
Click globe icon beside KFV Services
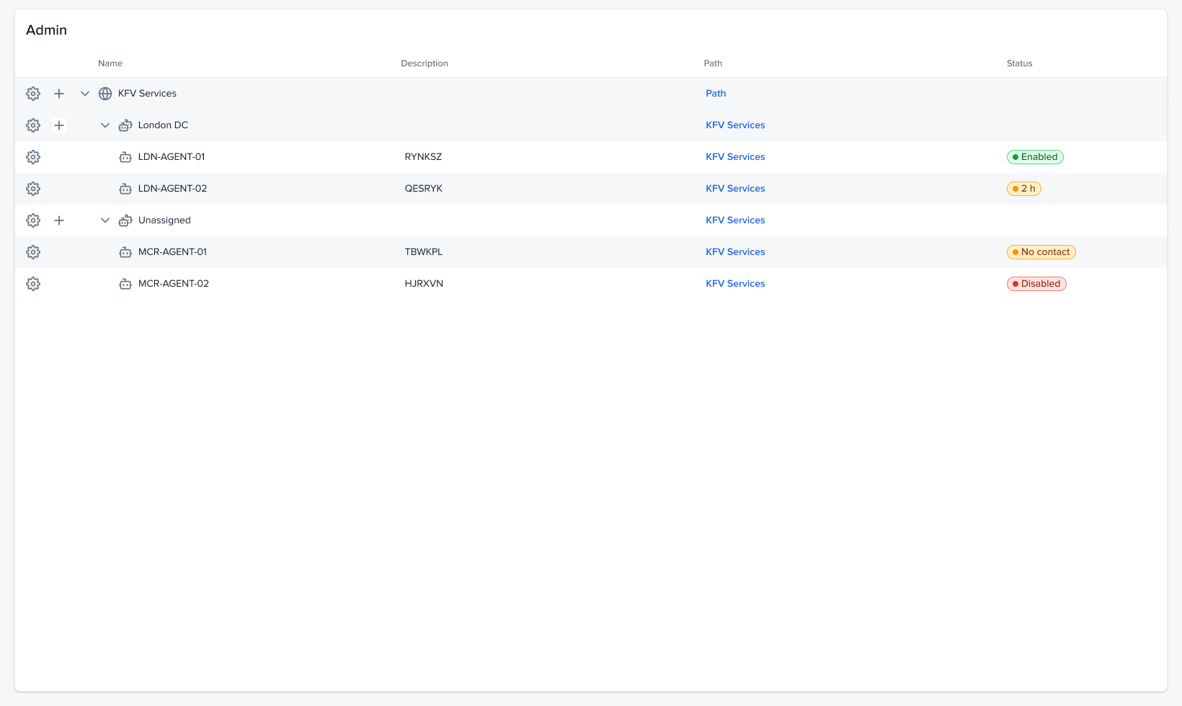(x=105, y=94)
